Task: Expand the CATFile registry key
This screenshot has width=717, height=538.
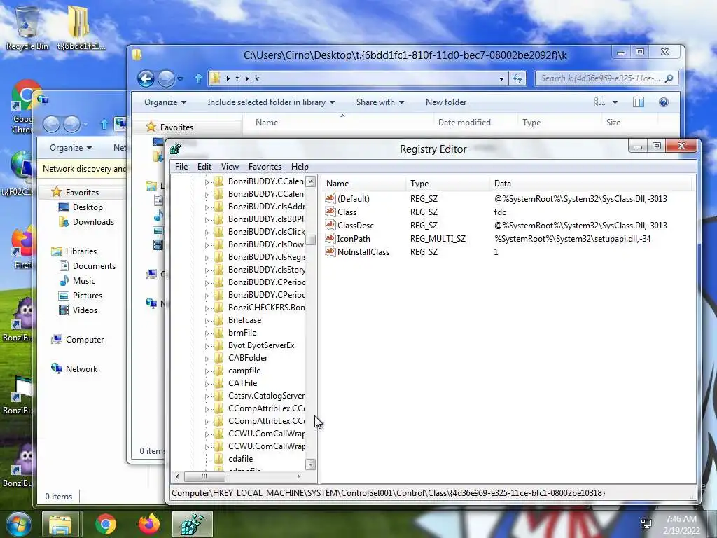Action: coord(207,383)
